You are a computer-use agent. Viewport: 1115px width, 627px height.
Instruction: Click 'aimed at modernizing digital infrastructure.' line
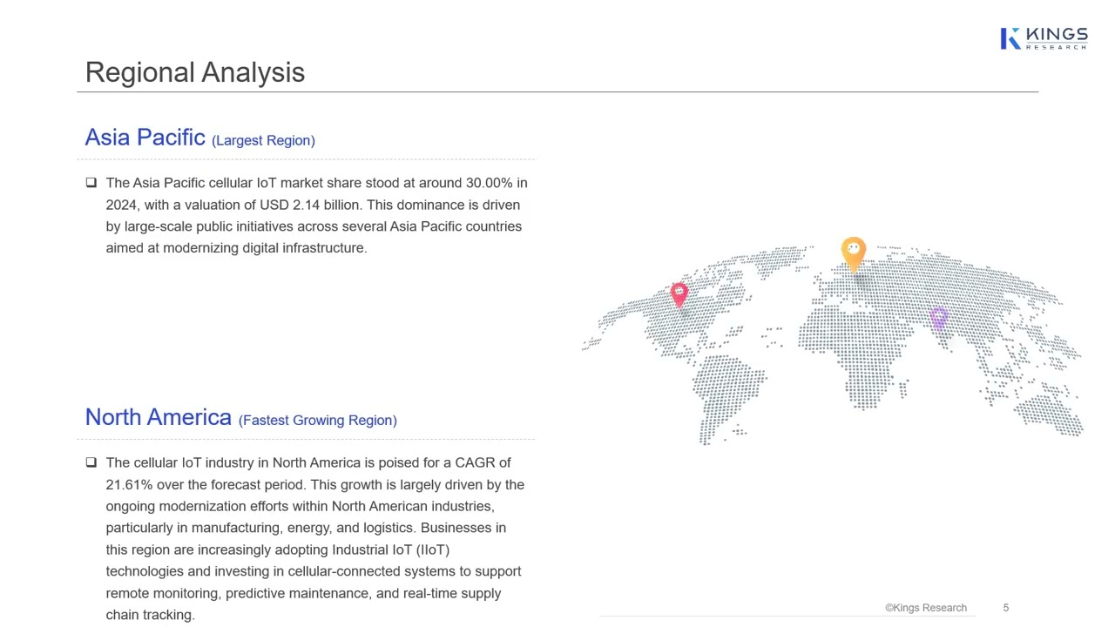(236, 248)
